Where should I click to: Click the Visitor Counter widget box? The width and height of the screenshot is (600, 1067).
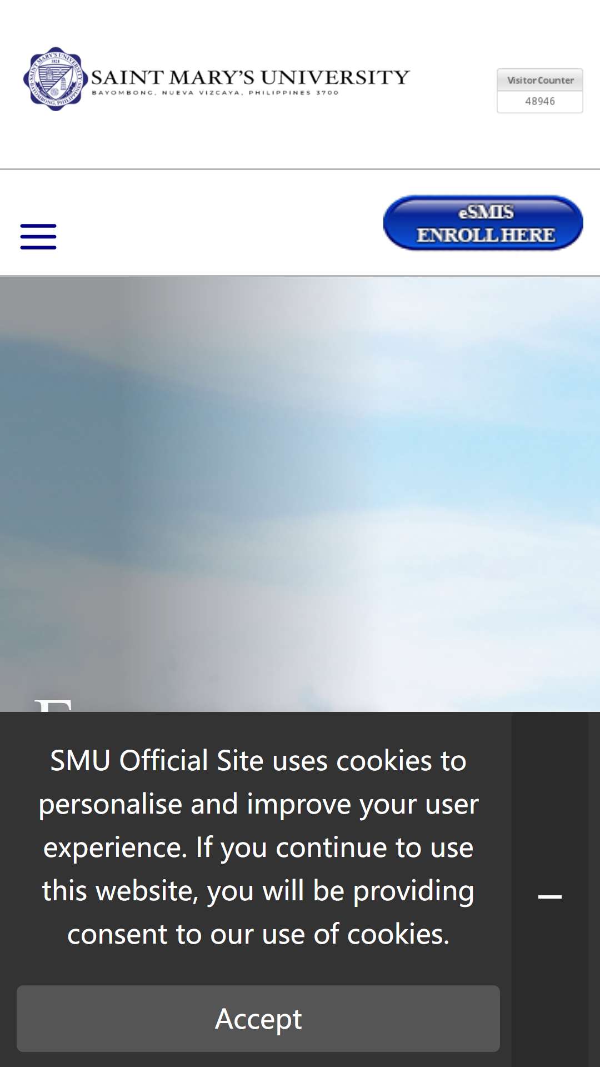(x=540, y=91)
